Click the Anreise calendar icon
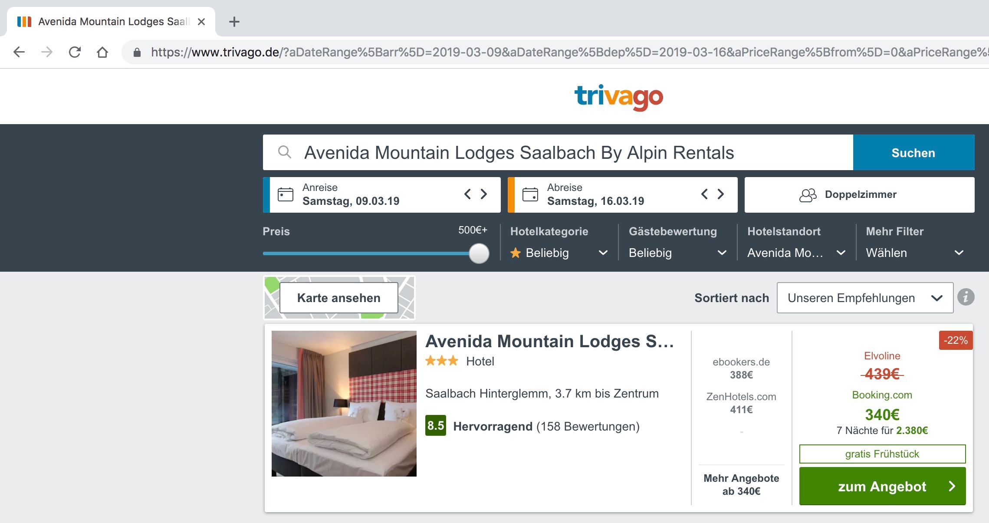Screen dimensions: 989x523 pyautogui.click(x=286, y=194)
